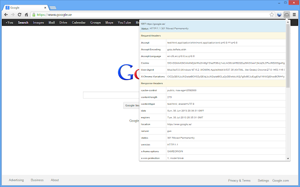Open the Advertising footer link
The image size is (300, 187).
point(16,180)
